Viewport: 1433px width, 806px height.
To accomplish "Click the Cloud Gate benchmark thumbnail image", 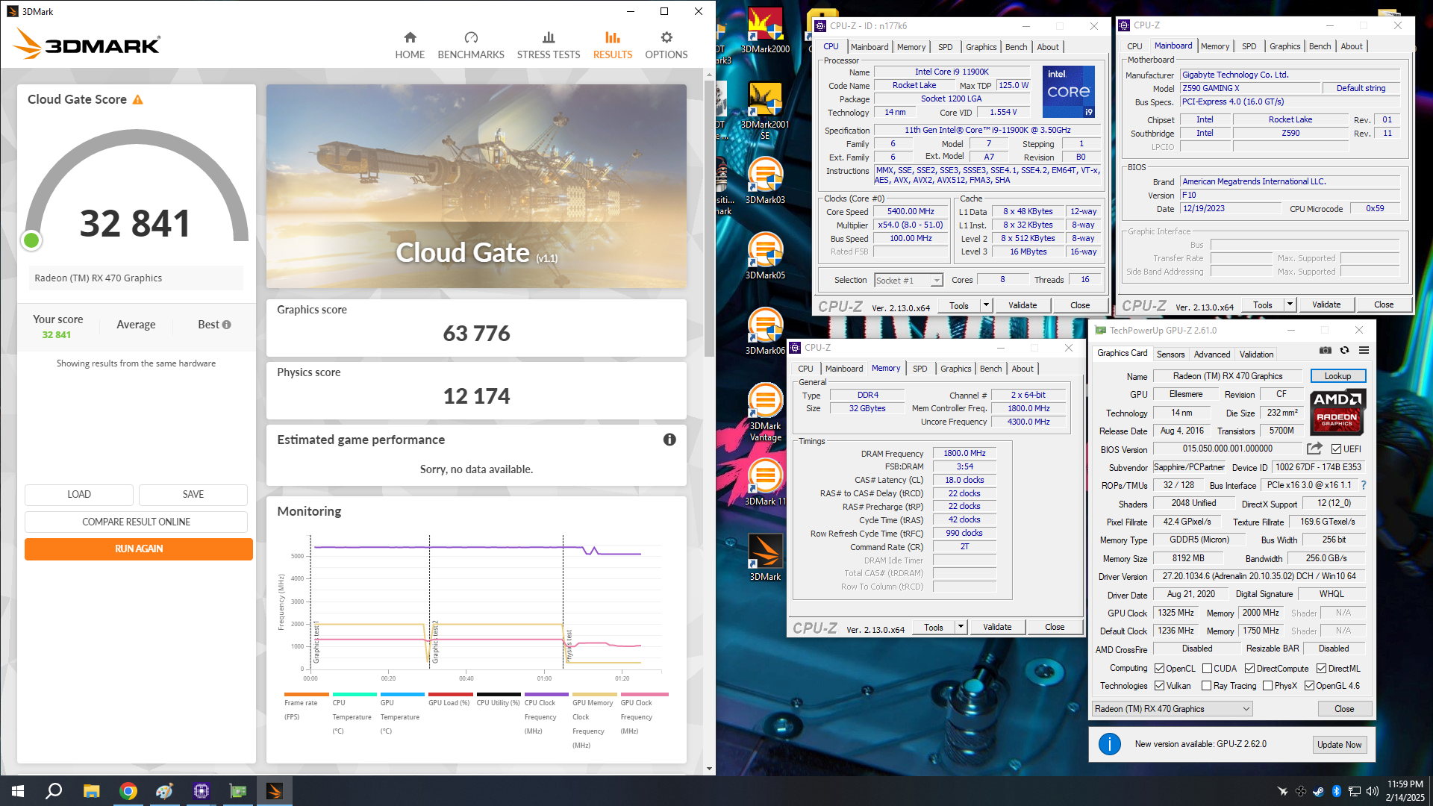I will pyautogui.click(x=476, y=186).
